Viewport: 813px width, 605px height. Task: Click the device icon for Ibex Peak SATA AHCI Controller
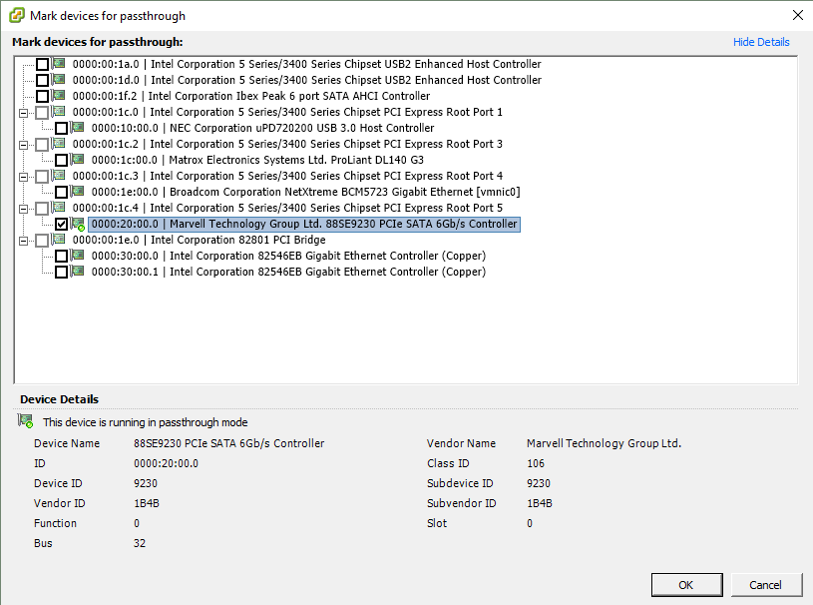pyautogui.click(x=59, y=96)
